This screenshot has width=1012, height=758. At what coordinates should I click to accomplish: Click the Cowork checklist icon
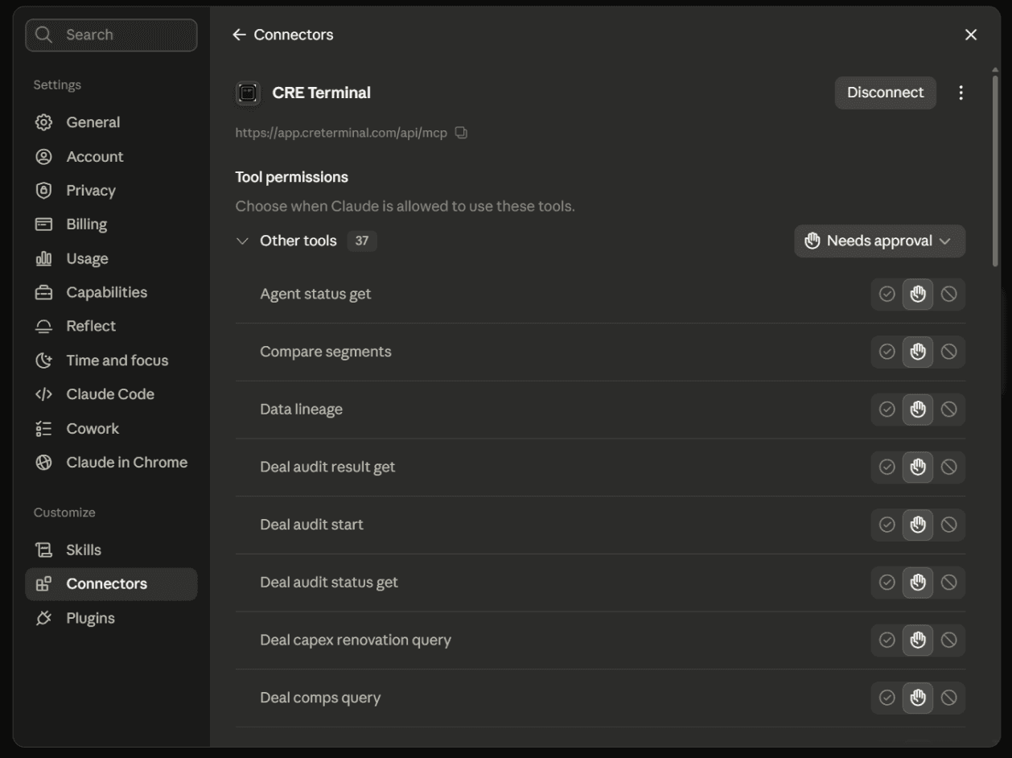[44, 429]
